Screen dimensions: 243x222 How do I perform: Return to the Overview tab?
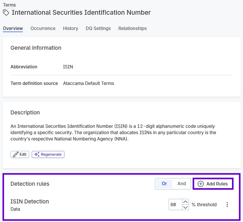tap(13, 28)
